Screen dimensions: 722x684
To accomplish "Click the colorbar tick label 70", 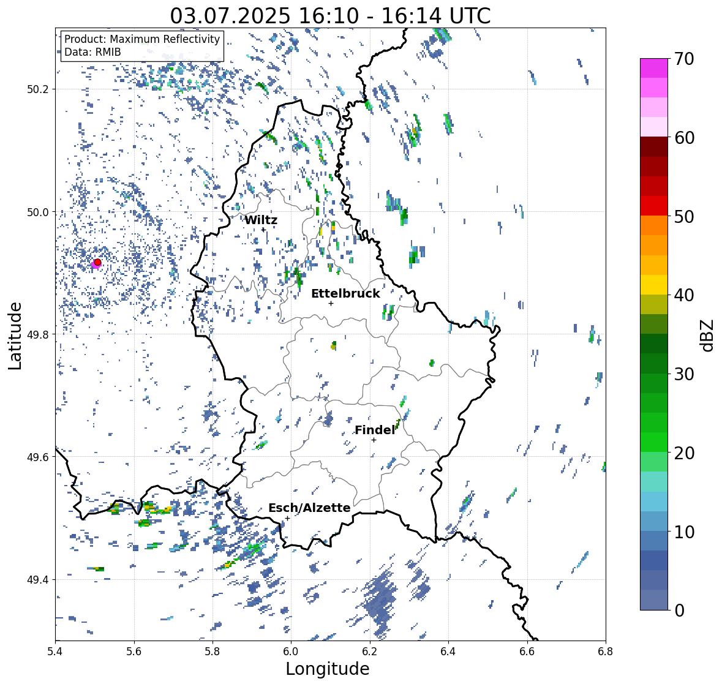I will tap(684, 59).
